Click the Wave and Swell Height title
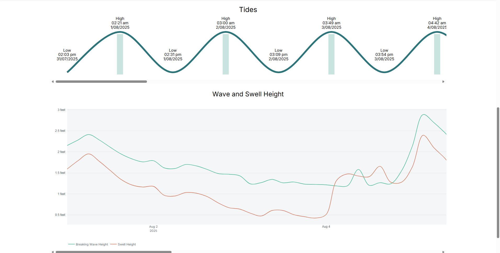 [248, 94]
